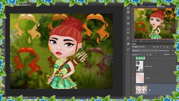Viewport: 179px width, 101px height.
Task: Select the 'стрелы тип' layer thumbnail
Action: pyautogui.click(x=140, y=66)
